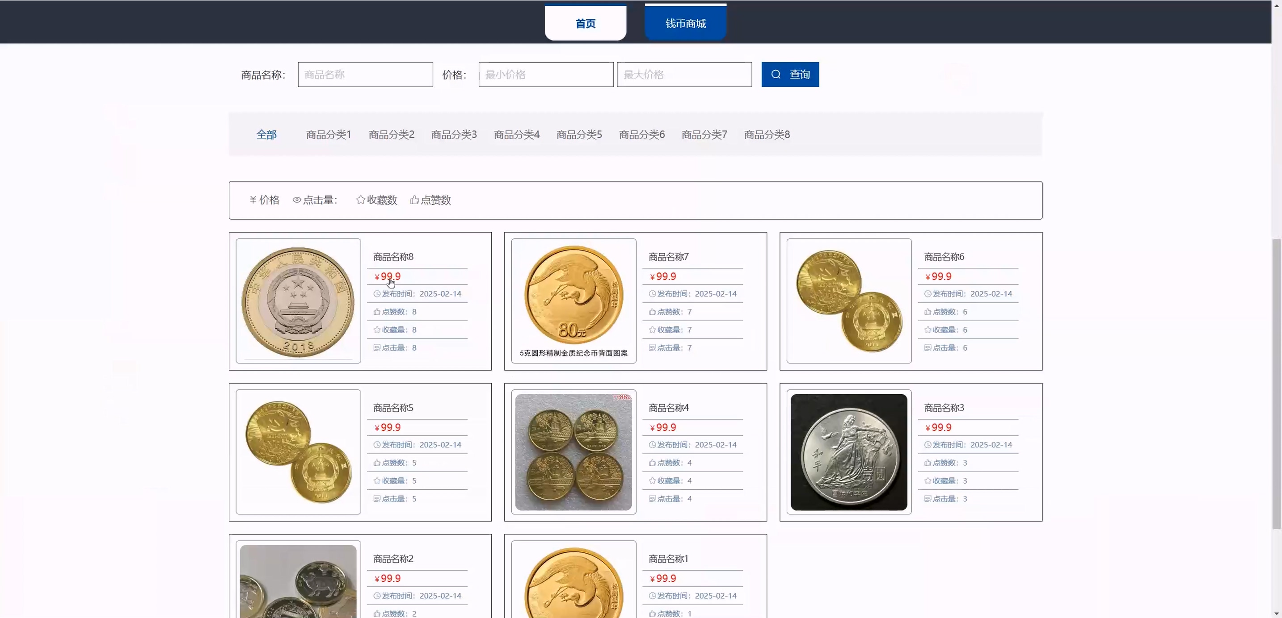Filter by 商品分类8
This screenshot has height=618, width=1282.
(767, 135)
